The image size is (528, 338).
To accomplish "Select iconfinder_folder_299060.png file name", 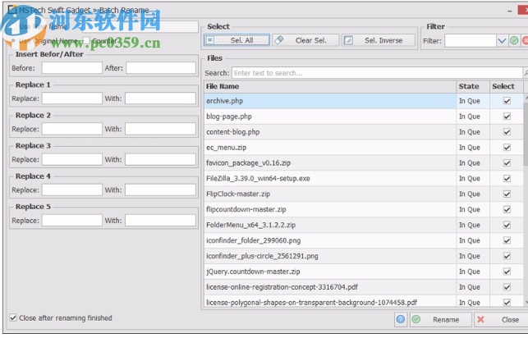I will click(254, 240).
